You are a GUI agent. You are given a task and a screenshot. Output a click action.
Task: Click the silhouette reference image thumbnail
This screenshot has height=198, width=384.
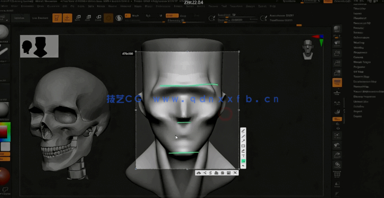click(x=39, y=46)
